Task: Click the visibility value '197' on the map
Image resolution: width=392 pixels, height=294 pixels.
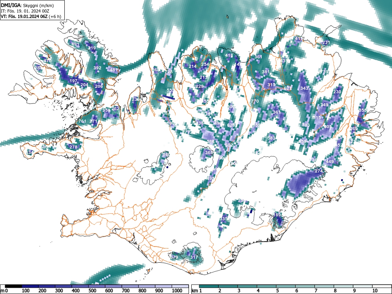Action: 73,81
